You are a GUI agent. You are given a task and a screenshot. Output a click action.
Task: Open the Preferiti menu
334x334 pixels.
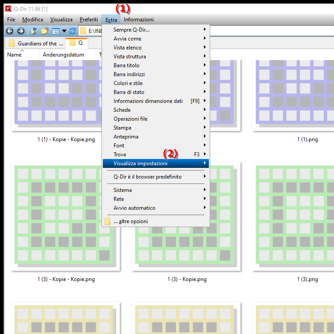(89, 20)
